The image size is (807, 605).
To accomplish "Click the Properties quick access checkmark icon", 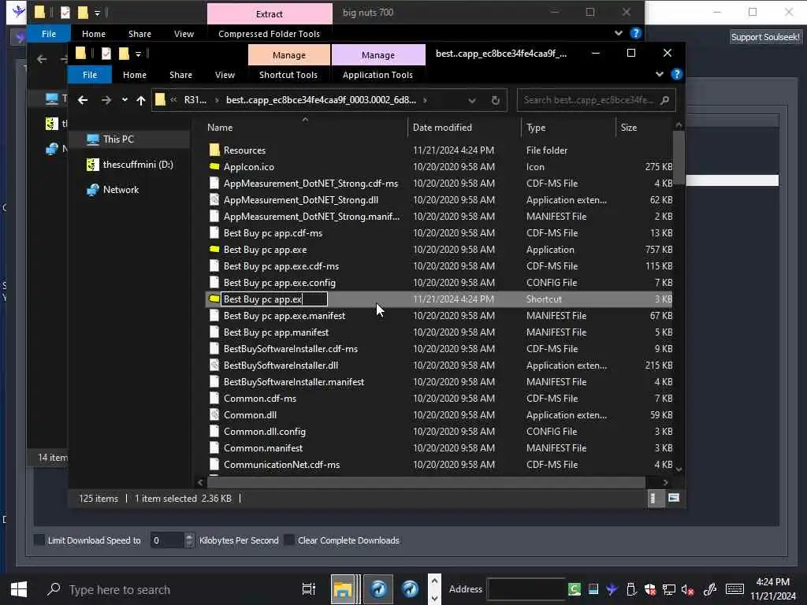I will (x=106, y=53).
